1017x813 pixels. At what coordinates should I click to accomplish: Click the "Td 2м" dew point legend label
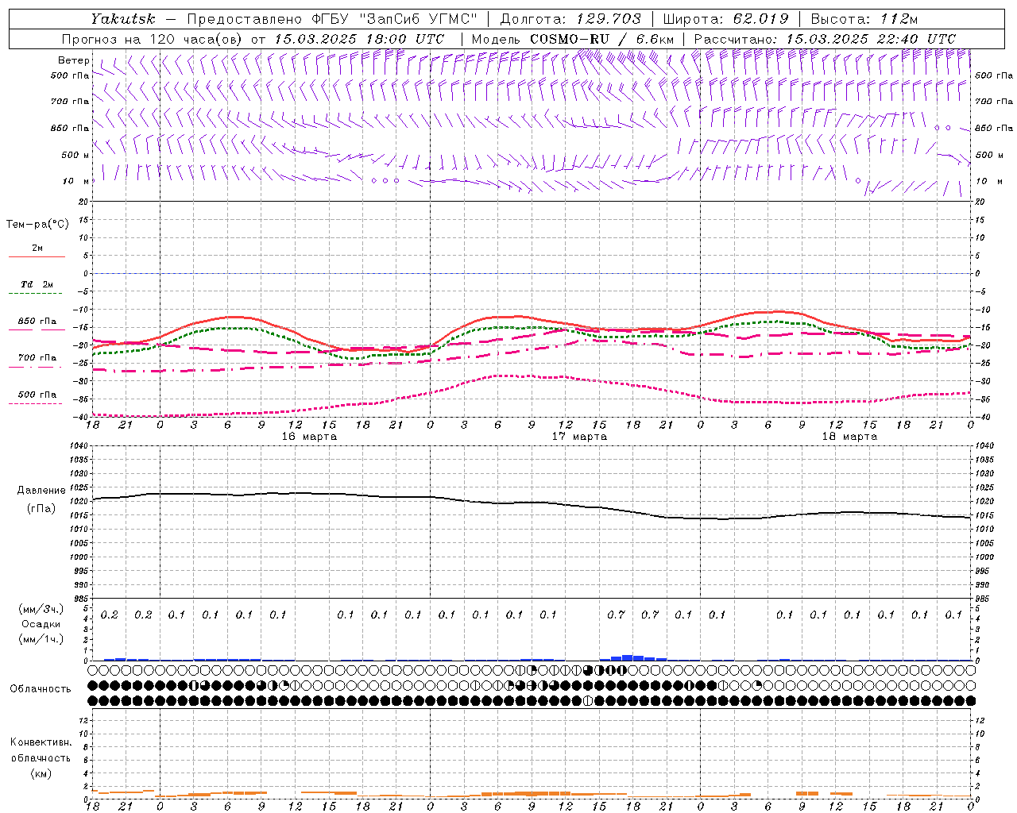37,284
